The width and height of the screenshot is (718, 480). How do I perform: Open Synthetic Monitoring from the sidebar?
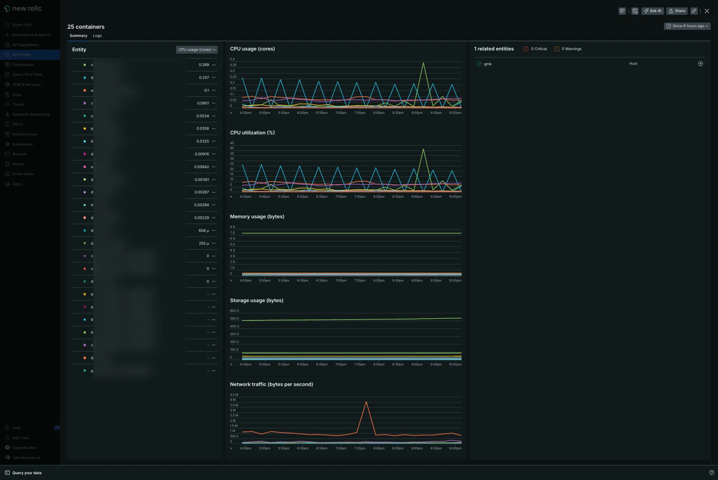point(31,115)
